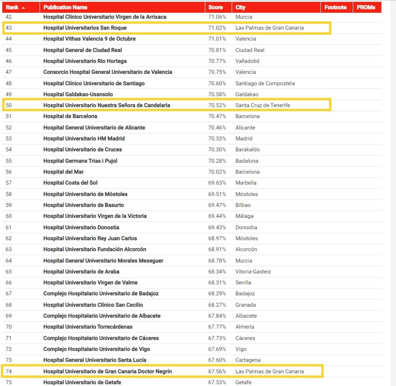This screenshot has height=386, width=396.
Task: Click Hospital Universitario Donostia
Action: (x=81, y=227)
